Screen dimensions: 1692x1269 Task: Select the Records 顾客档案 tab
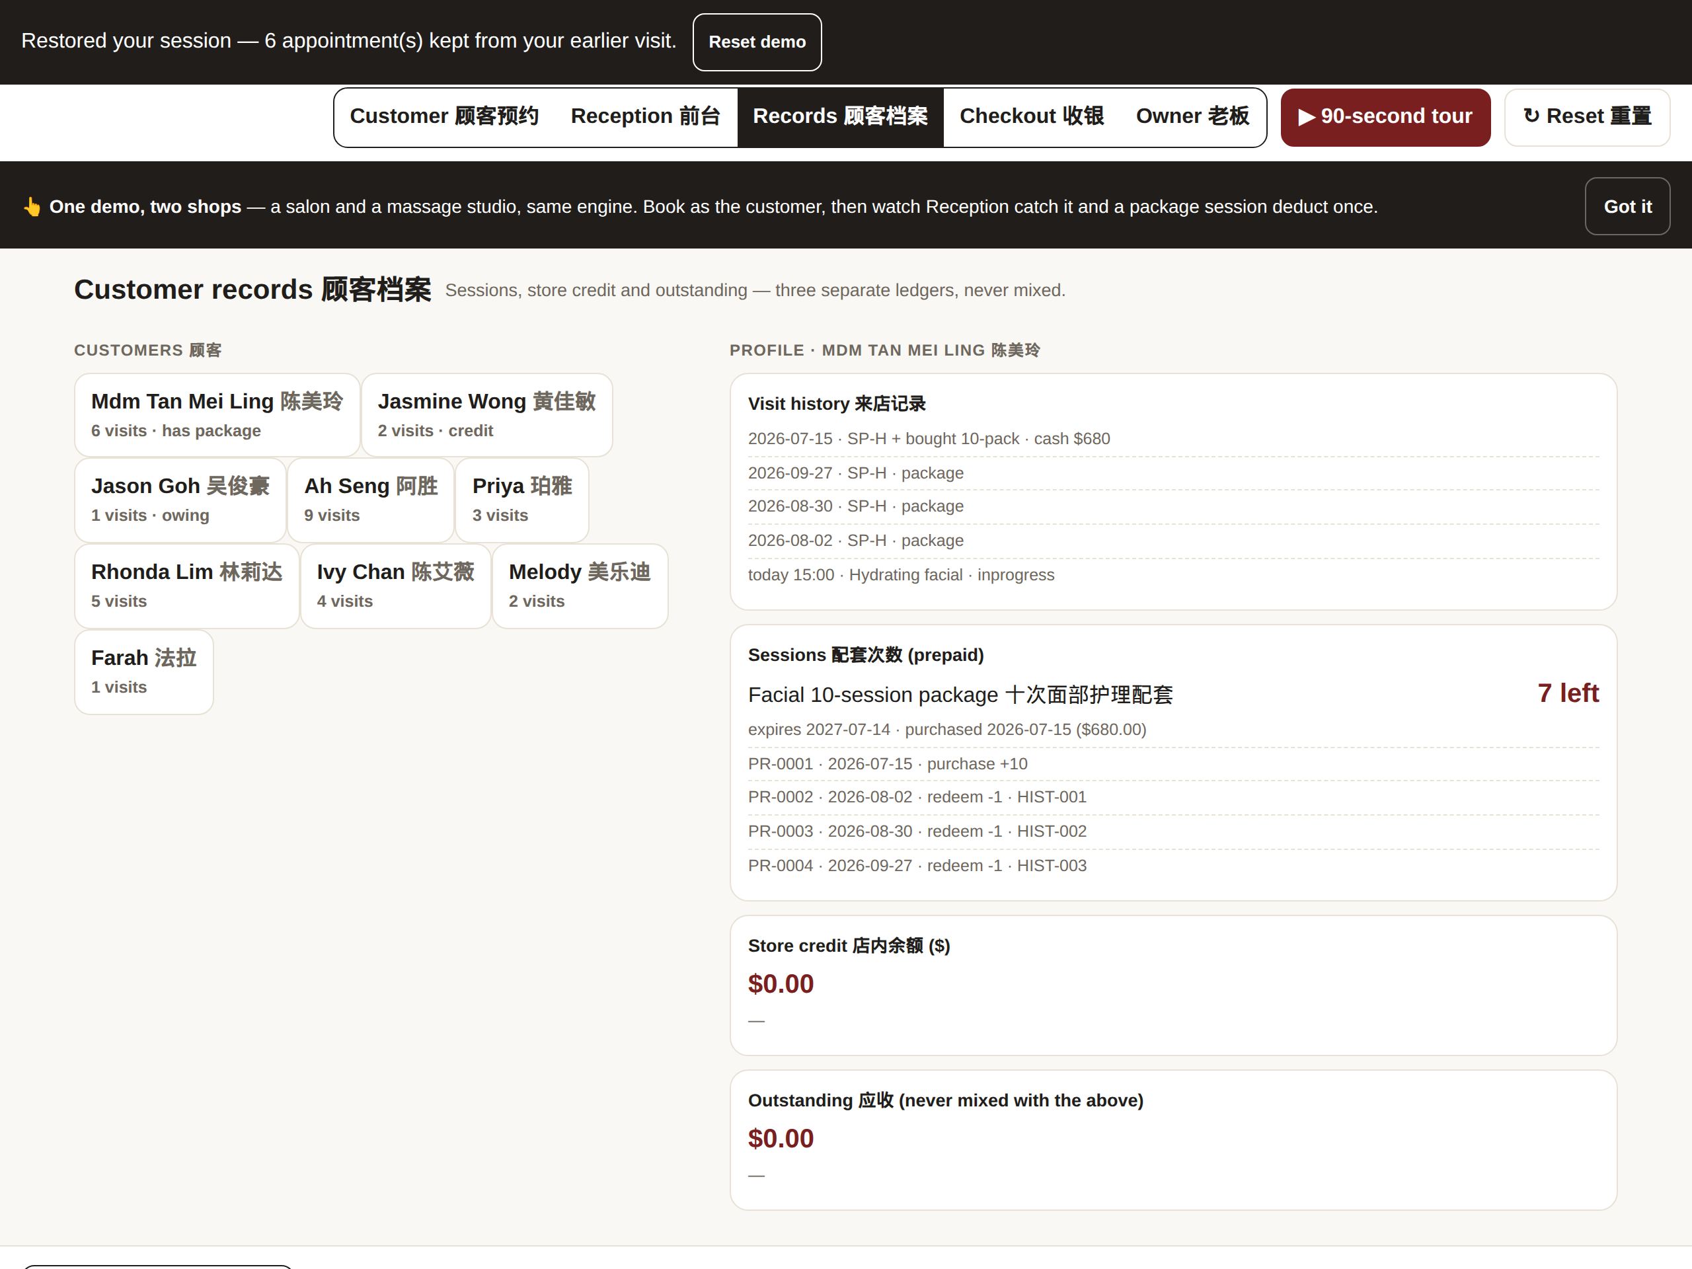pos(840,116)
